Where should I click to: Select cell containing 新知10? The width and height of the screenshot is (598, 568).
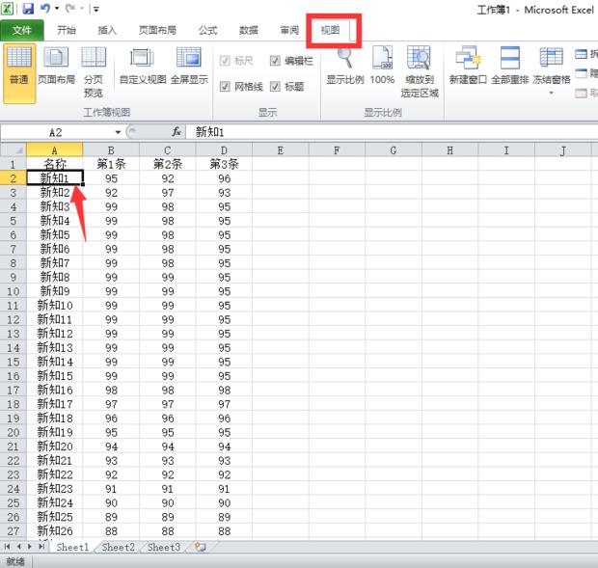[x=55, y=306]
